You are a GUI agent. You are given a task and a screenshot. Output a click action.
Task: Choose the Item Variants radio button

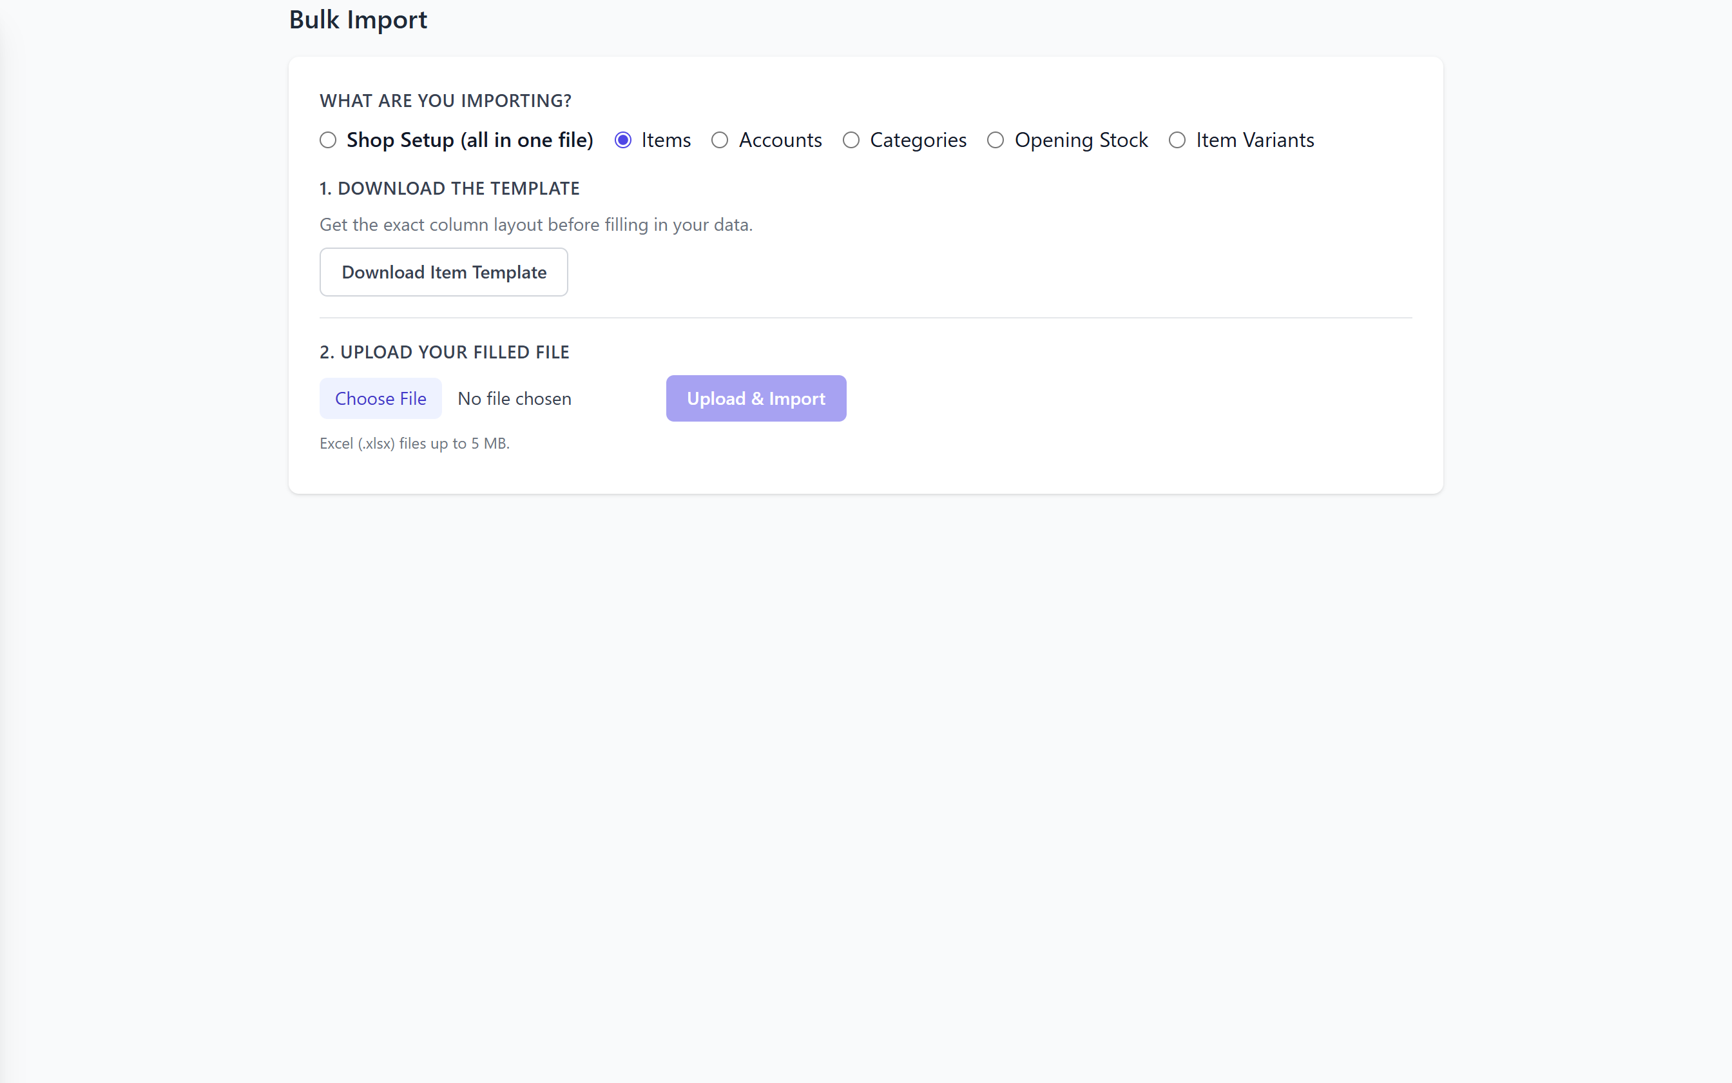click(1177, 140)
